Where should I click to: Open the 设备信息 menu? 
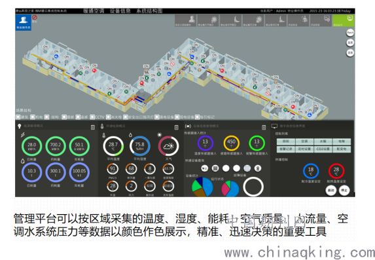(x=120, y=10)
